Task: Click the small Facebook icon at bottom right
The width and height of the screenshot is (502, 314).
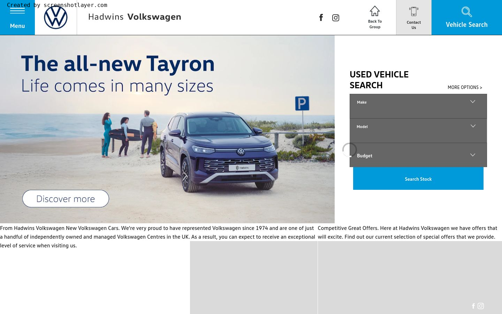Action: [x=473, y=306]
